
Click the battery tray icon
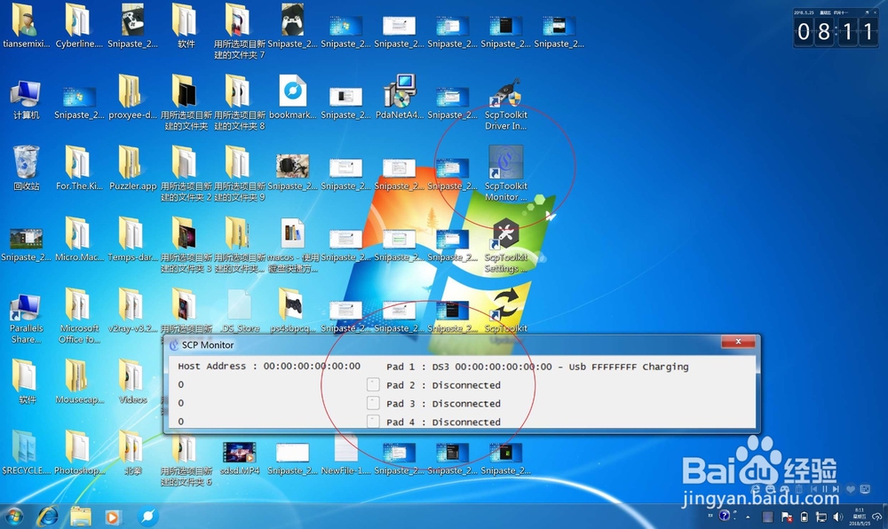click(805, 517)
